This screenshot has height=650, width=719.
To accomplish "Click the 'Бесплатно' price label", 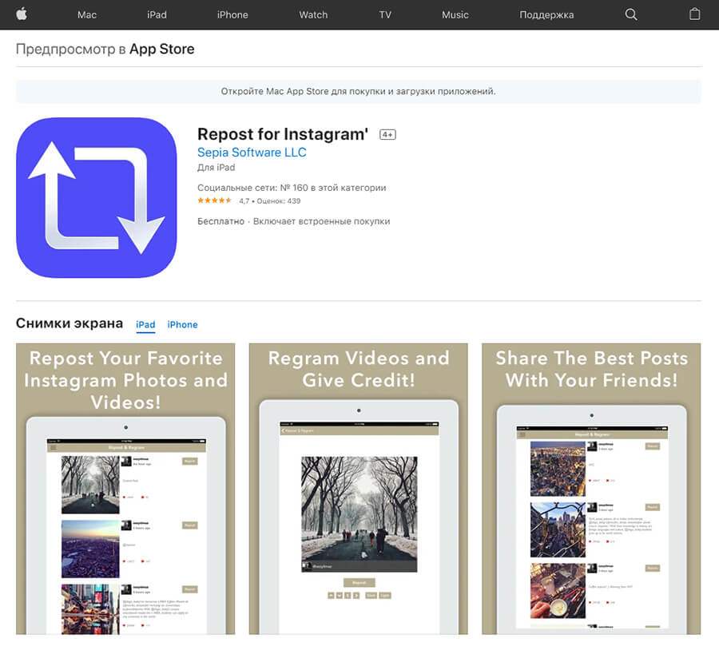I will (x=220, y=221).
